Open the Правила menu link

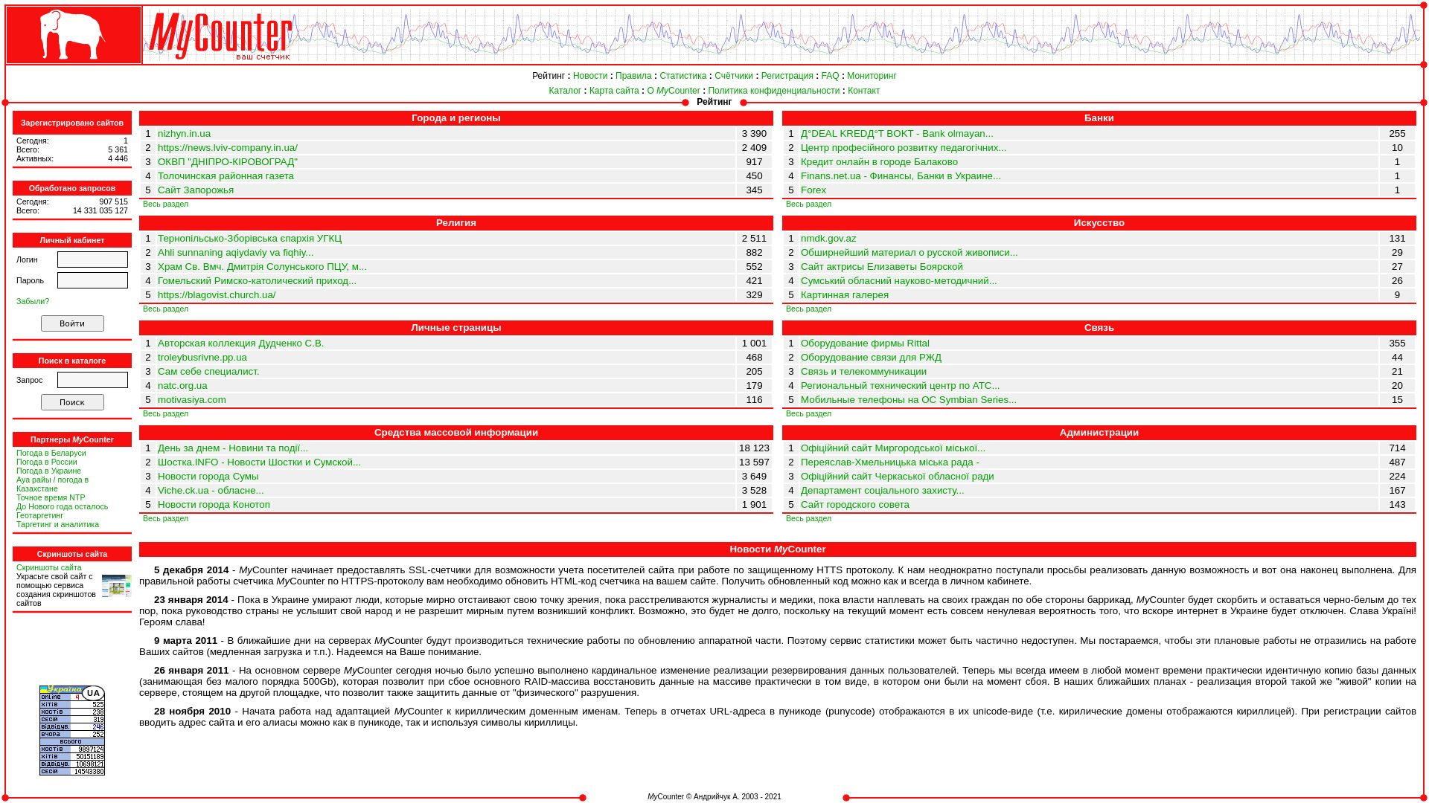(633, 76)
